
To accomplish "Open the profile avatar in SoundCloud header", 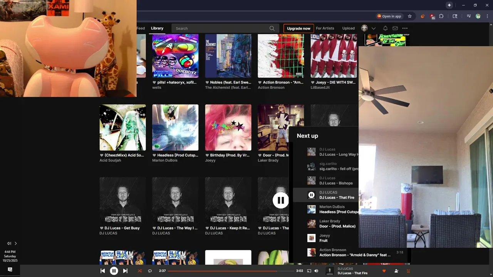I will point(364,28).
